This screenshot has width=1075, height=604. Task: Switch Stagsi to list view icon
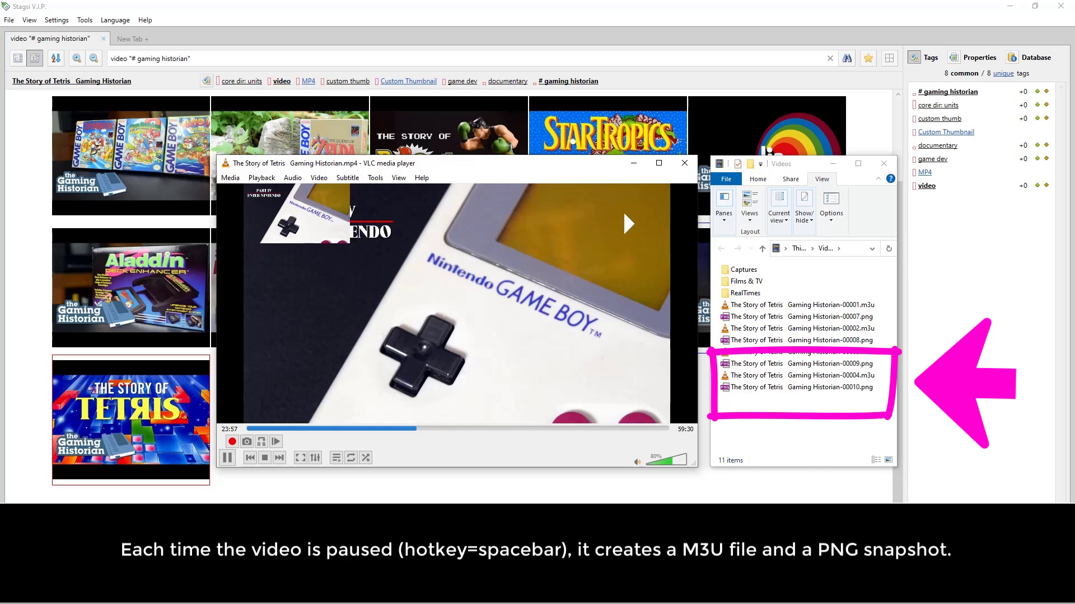tap(18, 58)
